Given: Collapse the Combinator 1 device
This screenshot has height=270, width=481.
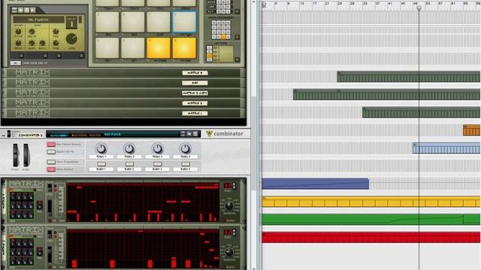Looking at the screenshot, I should 3,135.
